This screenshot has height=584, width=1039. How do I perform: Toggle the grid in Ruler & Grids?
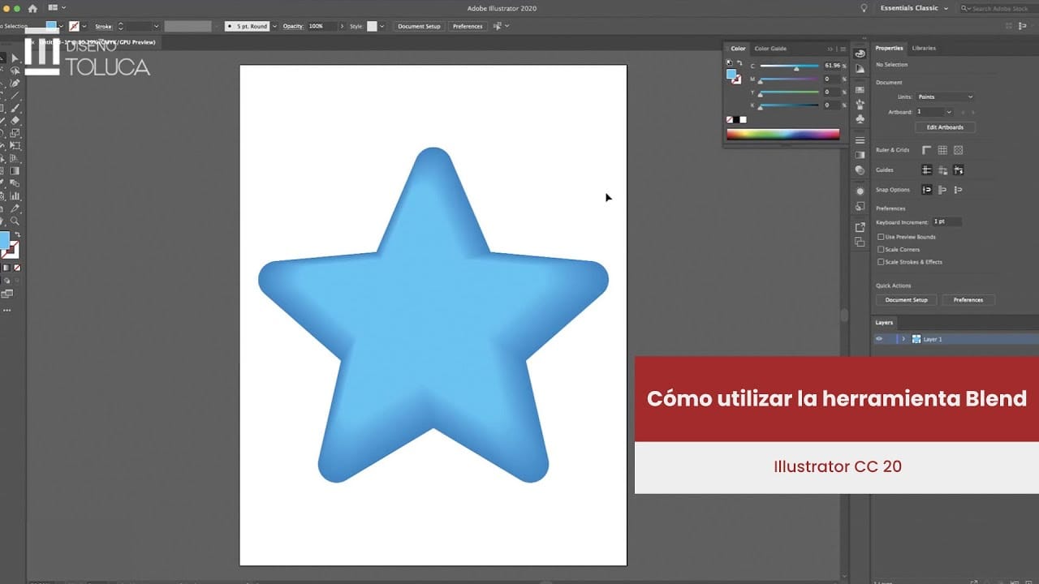tap(942, 150)
